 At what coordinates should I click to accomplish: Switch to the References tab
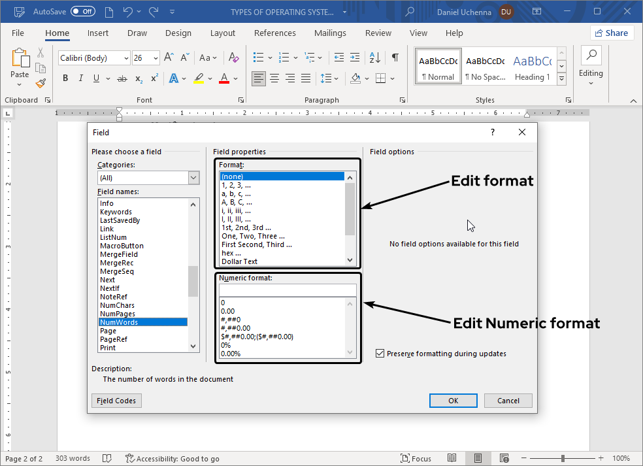[274, 33]
